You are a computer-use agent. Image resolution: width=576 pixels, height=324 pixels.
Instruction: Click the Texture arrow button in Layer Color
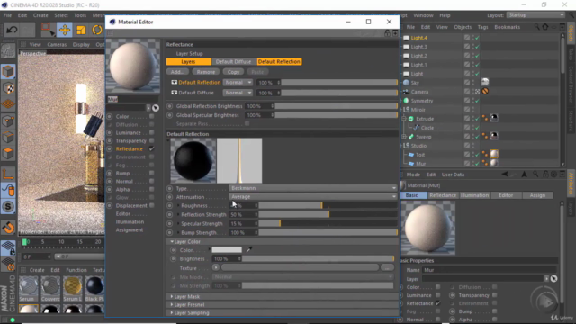click(x=216, y=268)
